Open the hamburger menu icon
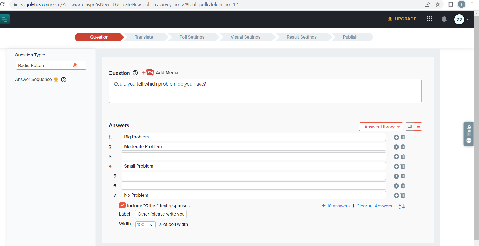This screenshot has height=246, width=479. pyautogui.click(x=4, y=19)
